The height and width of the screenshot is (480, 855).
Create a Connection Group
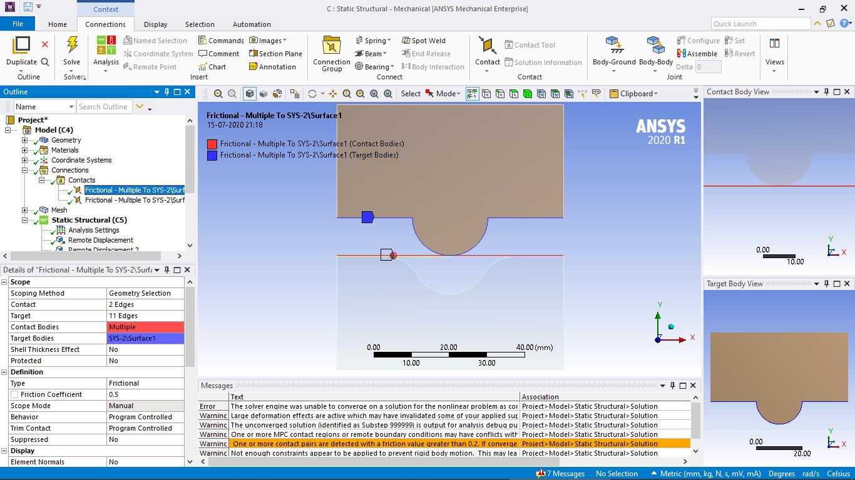pos(332,54)
